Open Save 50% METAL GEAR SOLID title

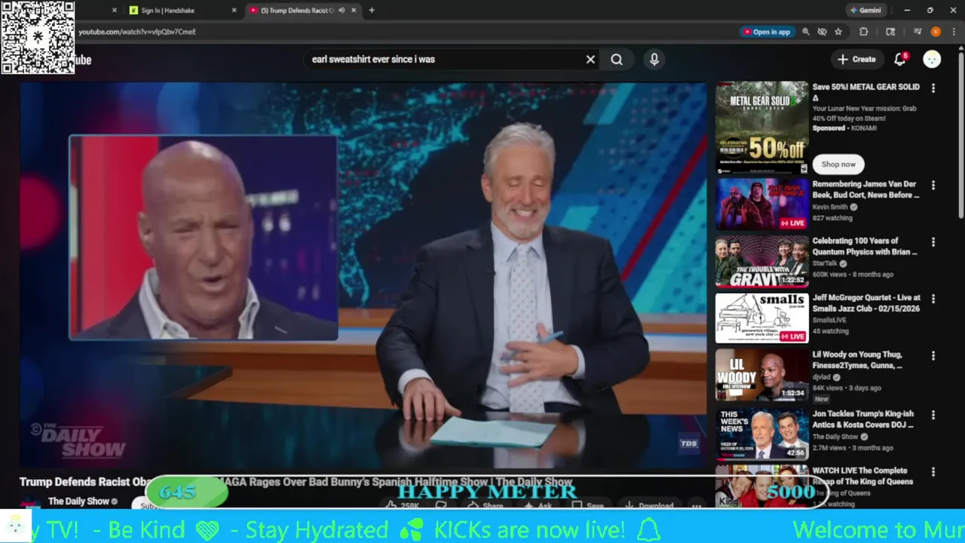pos(865,92)
